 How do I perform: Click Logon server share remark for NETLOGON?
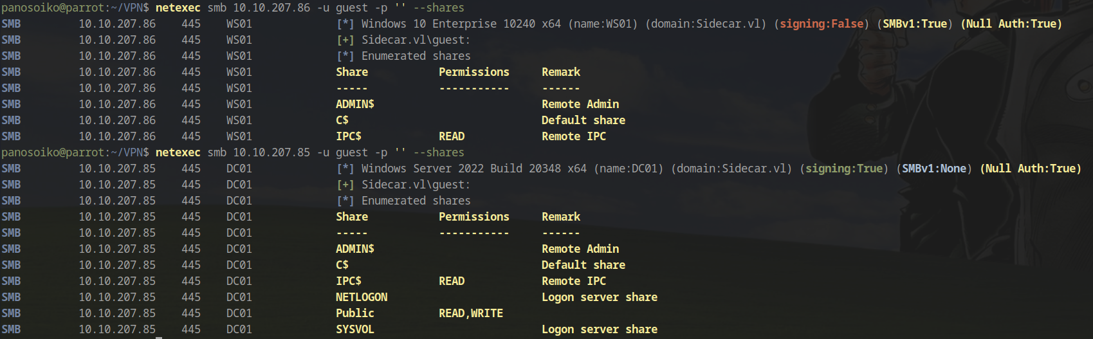pos(600,297)
